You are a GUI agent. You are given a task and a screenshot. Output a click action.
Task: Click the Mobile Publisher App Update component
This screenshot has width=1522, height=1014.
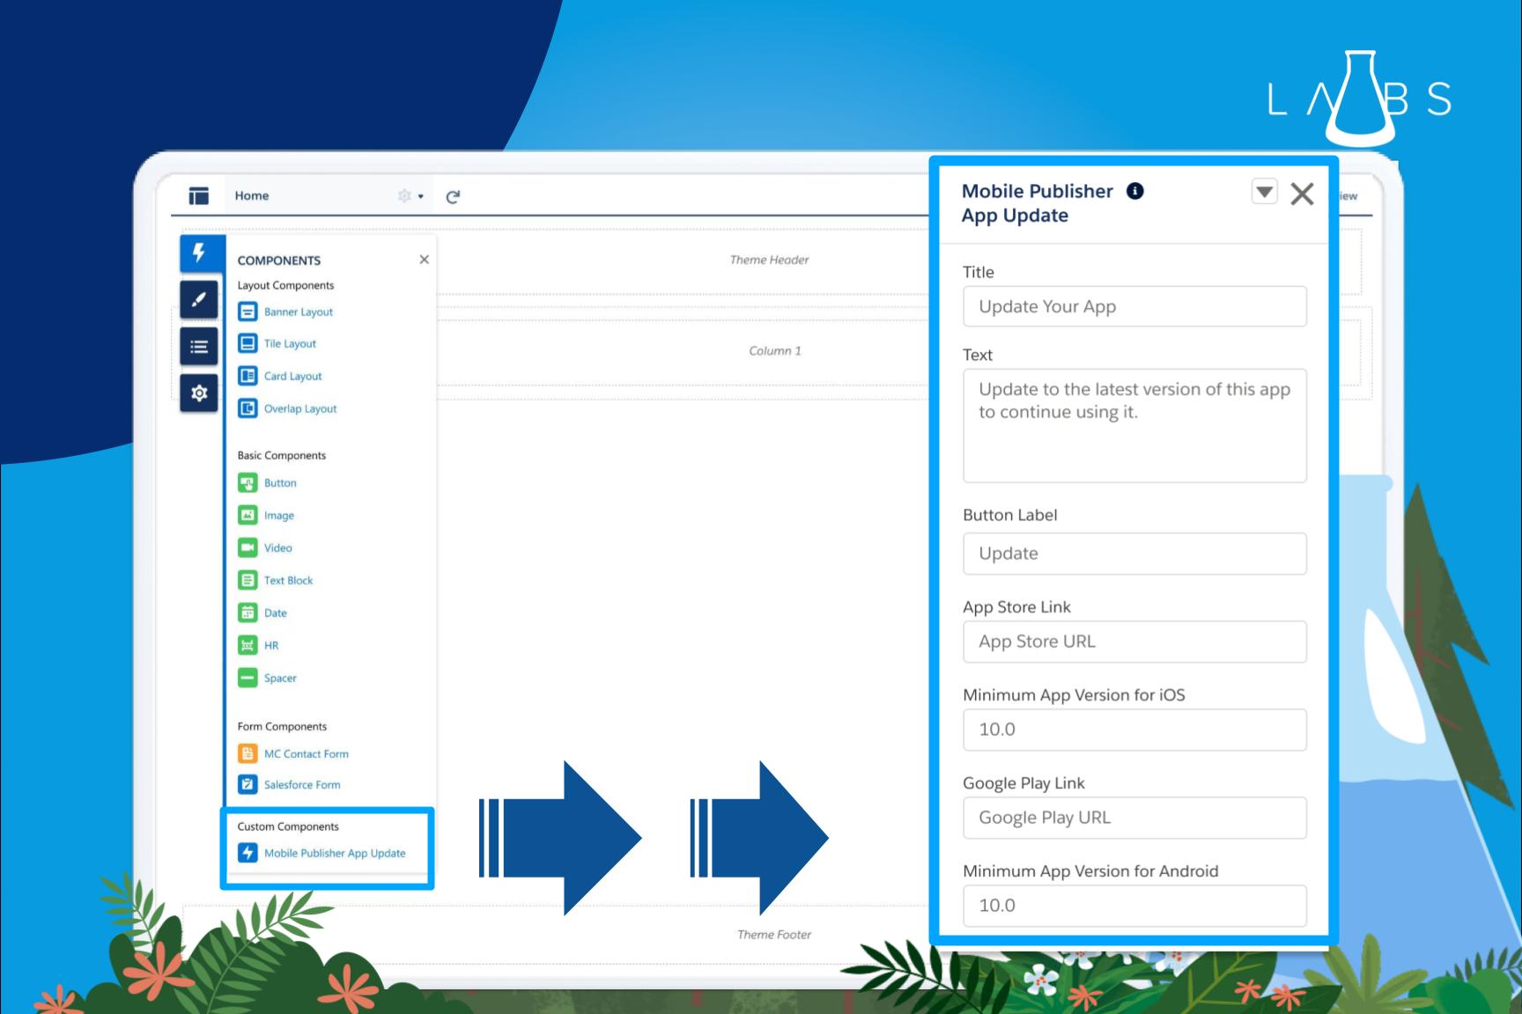[322, 853]
